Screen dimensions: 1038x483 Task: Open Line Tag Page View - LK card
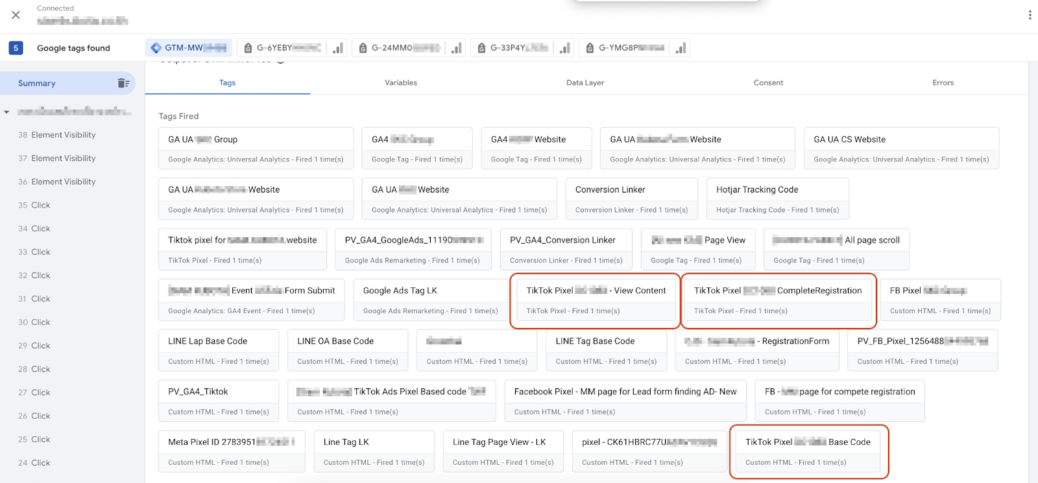click(x=503, y=452)
